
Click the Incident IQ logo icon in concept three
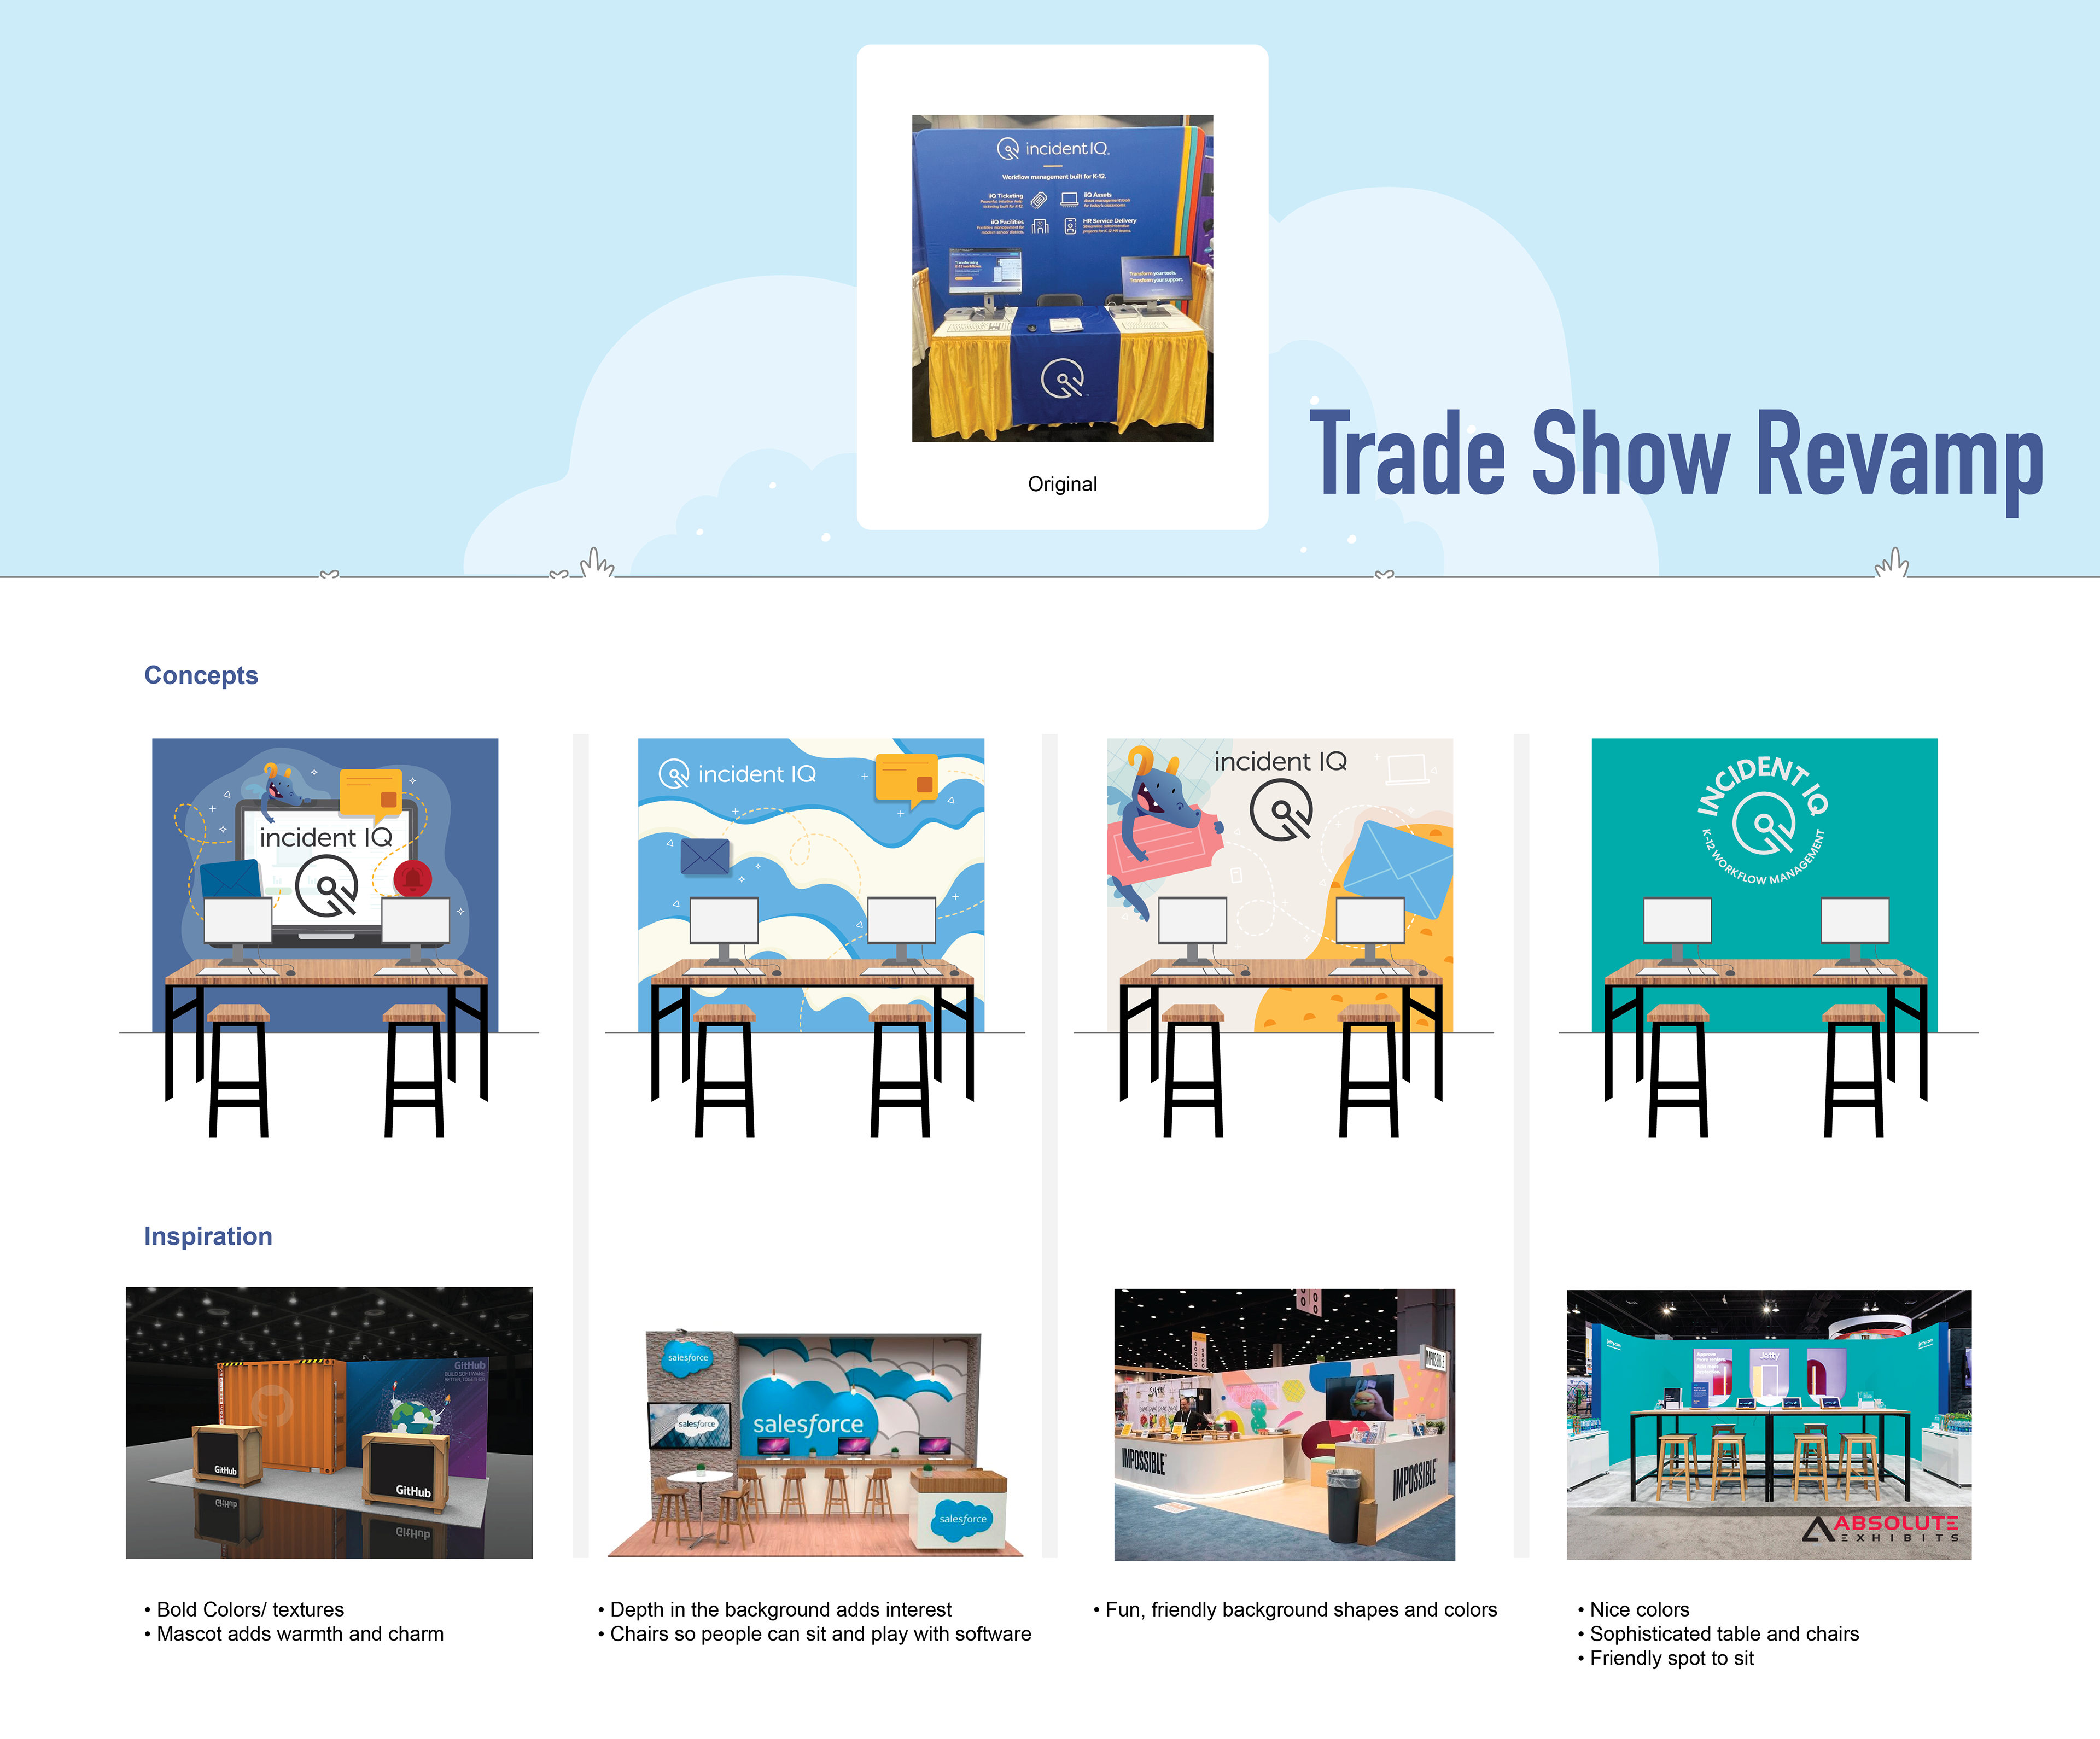coord(1281,810)
